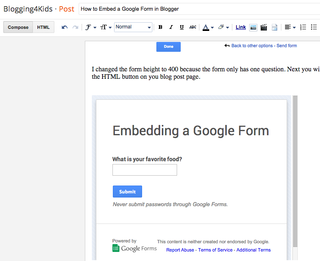Redo the last action
320x261 pixels.
click(x=75, y=27)
